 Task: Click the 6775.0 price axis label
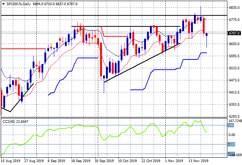(x=234, y=19)
